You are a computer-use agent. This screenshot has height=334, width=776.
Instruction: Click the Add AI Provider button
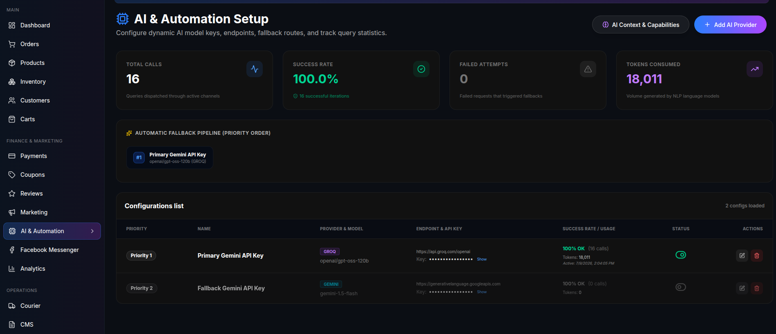[x=730, y=24]
